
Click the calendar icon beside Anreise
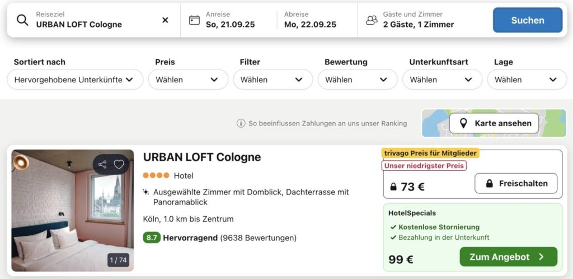tap(194, 20)
